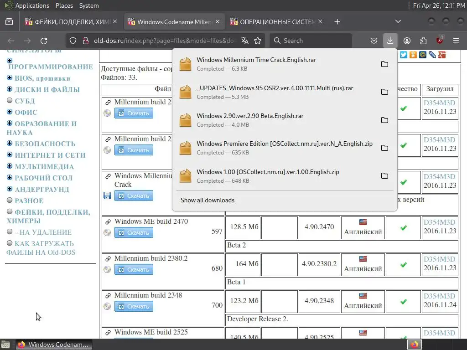Open a new browser tab
Image resolution: width=467 pixels, height=350 pixels.
point(337,22)
